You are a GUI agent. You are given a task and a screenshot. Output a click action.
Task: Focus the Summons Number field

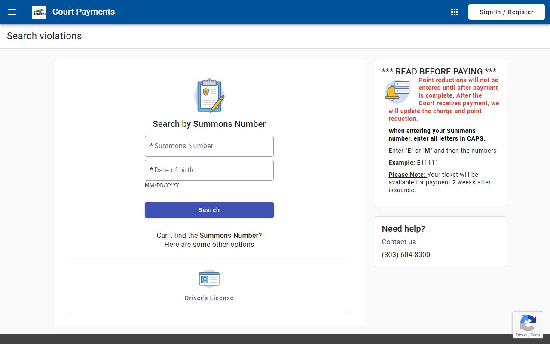209,146
